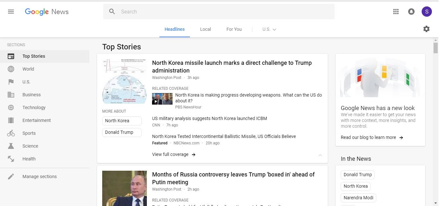Click View full coverage link

170,154
